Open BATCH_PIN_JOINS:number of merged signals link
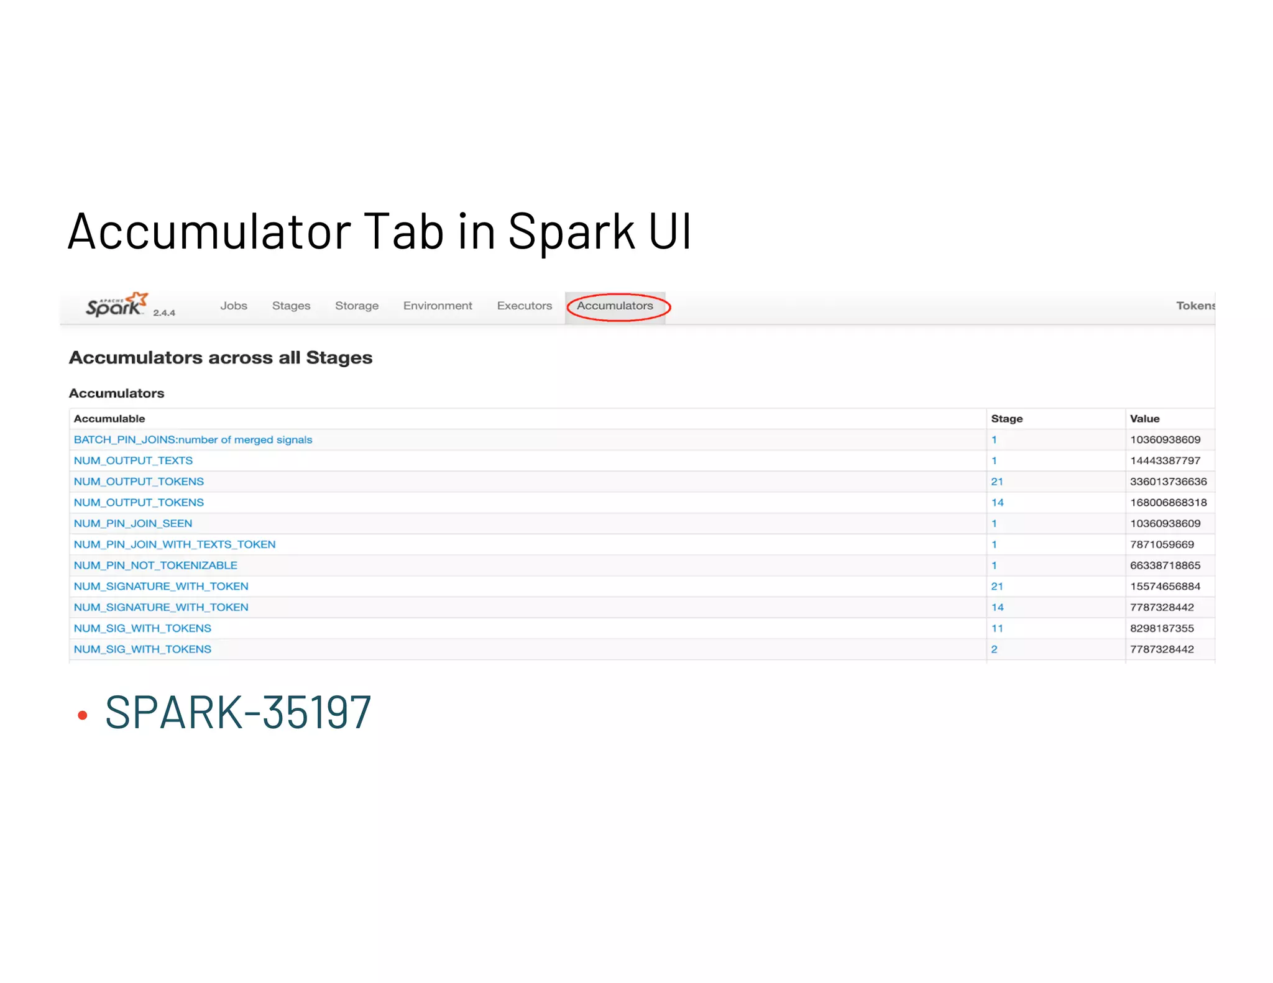Screen dimensions: 1273x983 pyautogui.click(x=193, y=440)
